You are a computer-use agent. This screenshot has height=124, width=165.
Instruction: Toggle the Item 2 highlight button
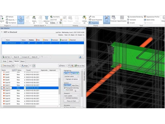tap(75, 73)
